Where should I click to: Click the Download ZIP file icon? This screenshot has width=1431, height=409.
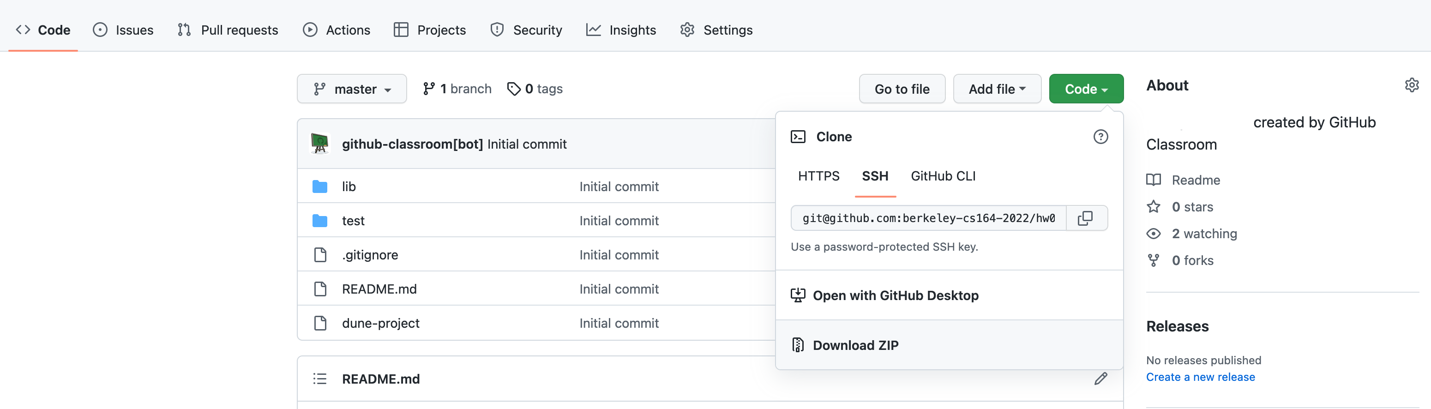click(x=798, y=345)
